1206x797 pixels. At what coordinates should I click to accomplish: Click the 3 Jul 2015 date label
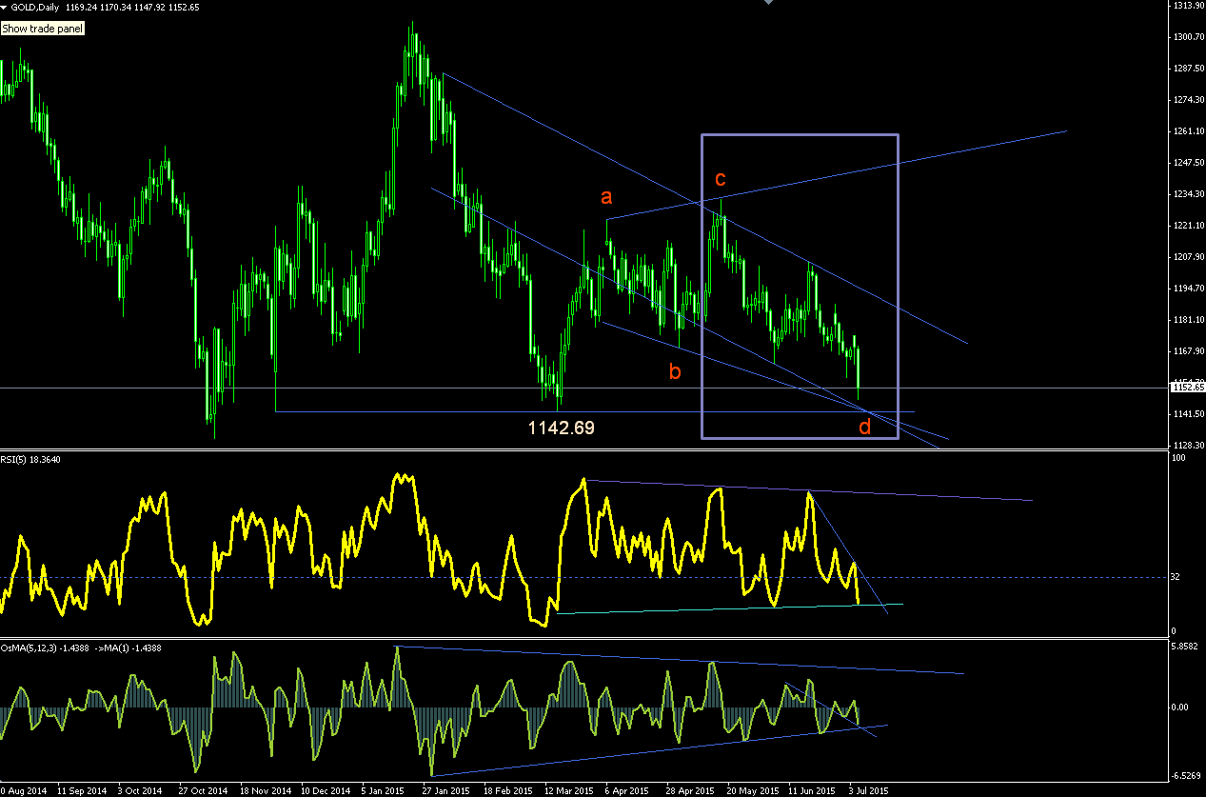[869, 790]
